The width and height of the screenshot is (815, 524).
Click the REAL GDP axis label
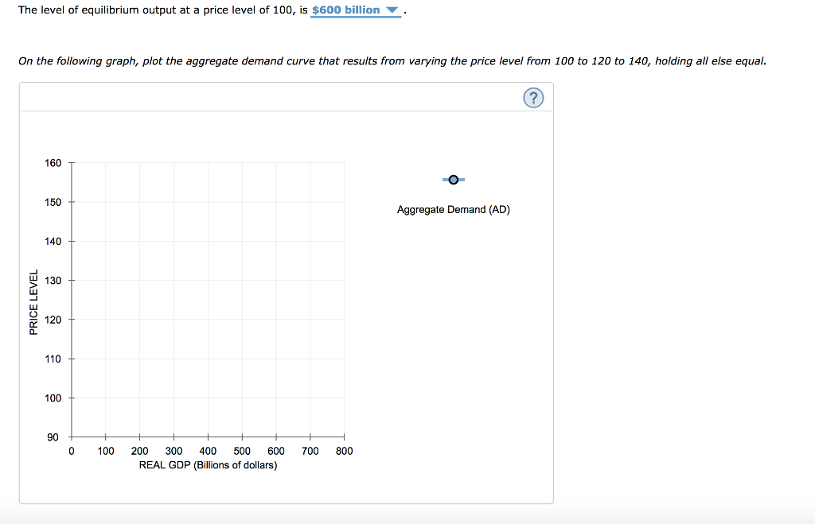pyautogui.click(x=207, y=465)
